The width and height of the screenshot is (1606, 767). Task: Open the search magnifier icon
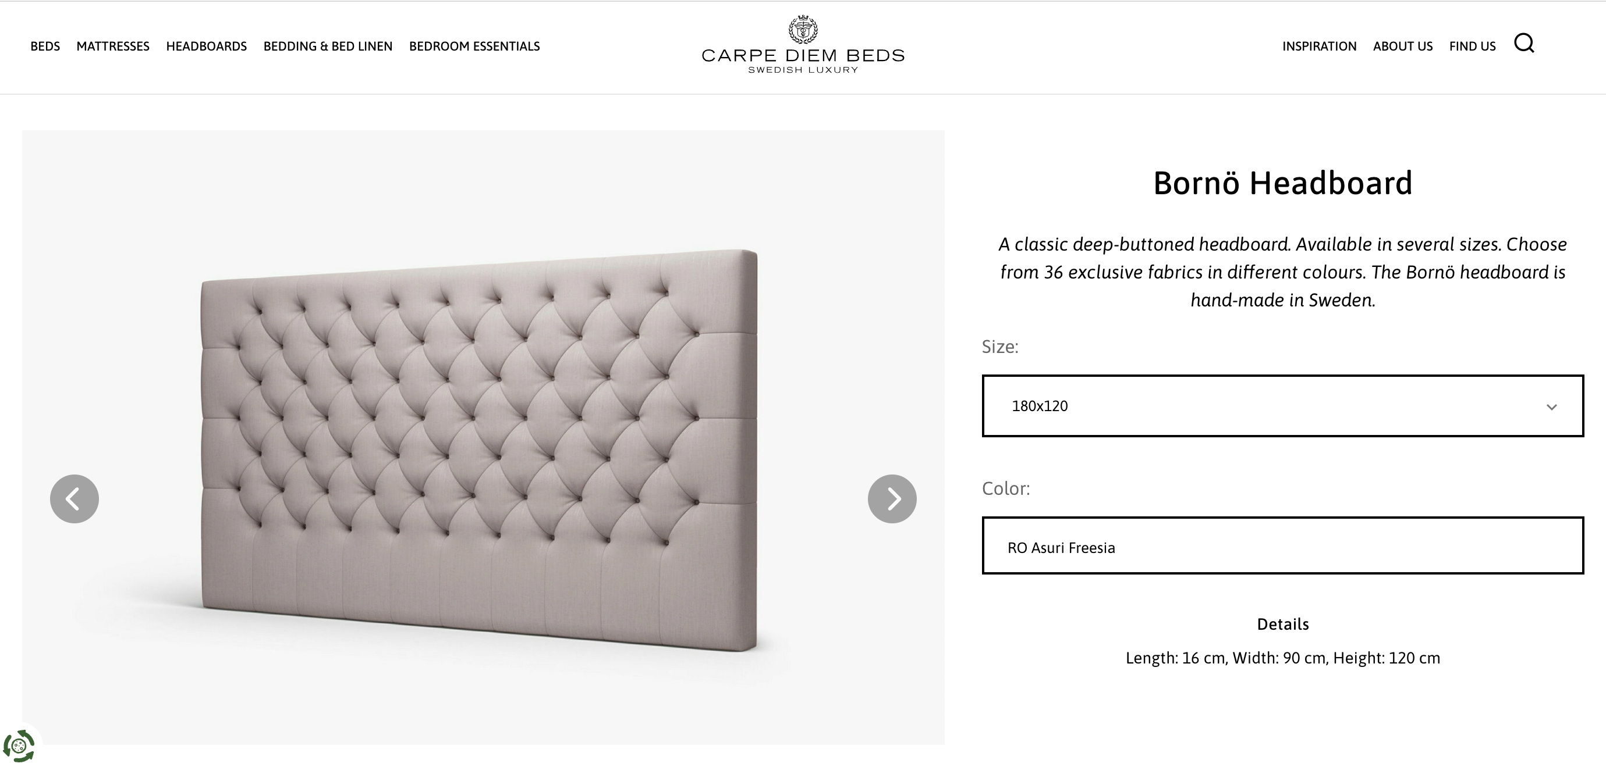pos(1524,44)
